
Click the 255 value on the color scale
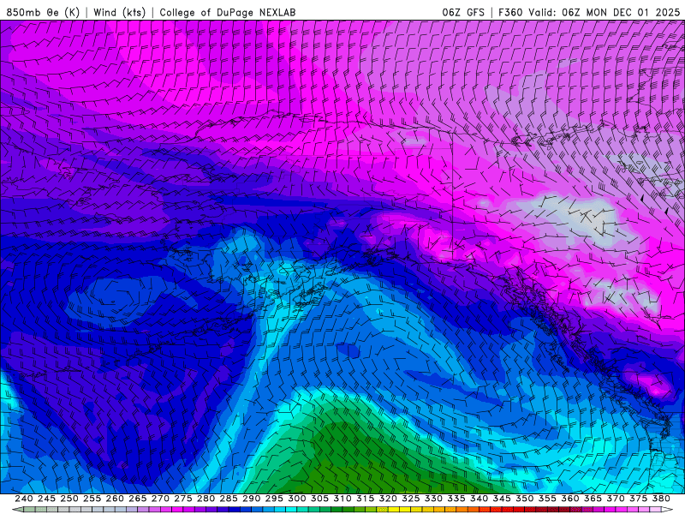[92, 499]
